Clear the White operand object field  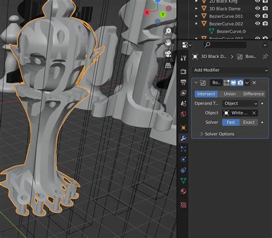[x=254, y=113]
